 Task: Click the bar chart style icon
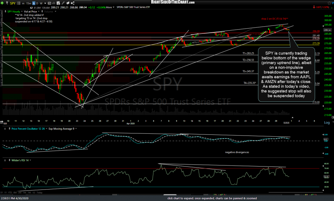[54, 2]
